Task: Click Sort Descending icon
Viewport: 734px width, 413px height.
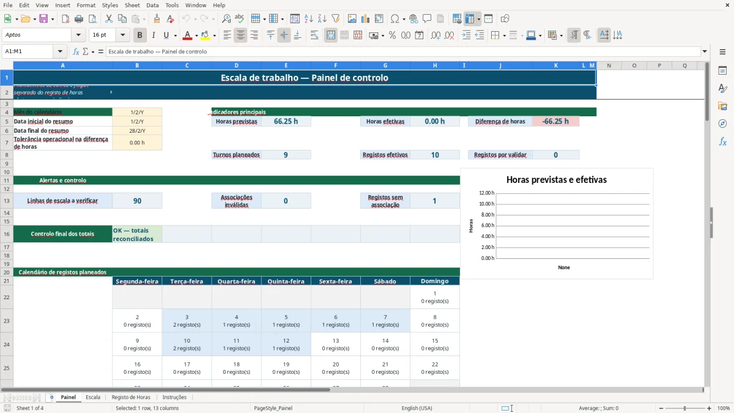Action: click(322, 19)
